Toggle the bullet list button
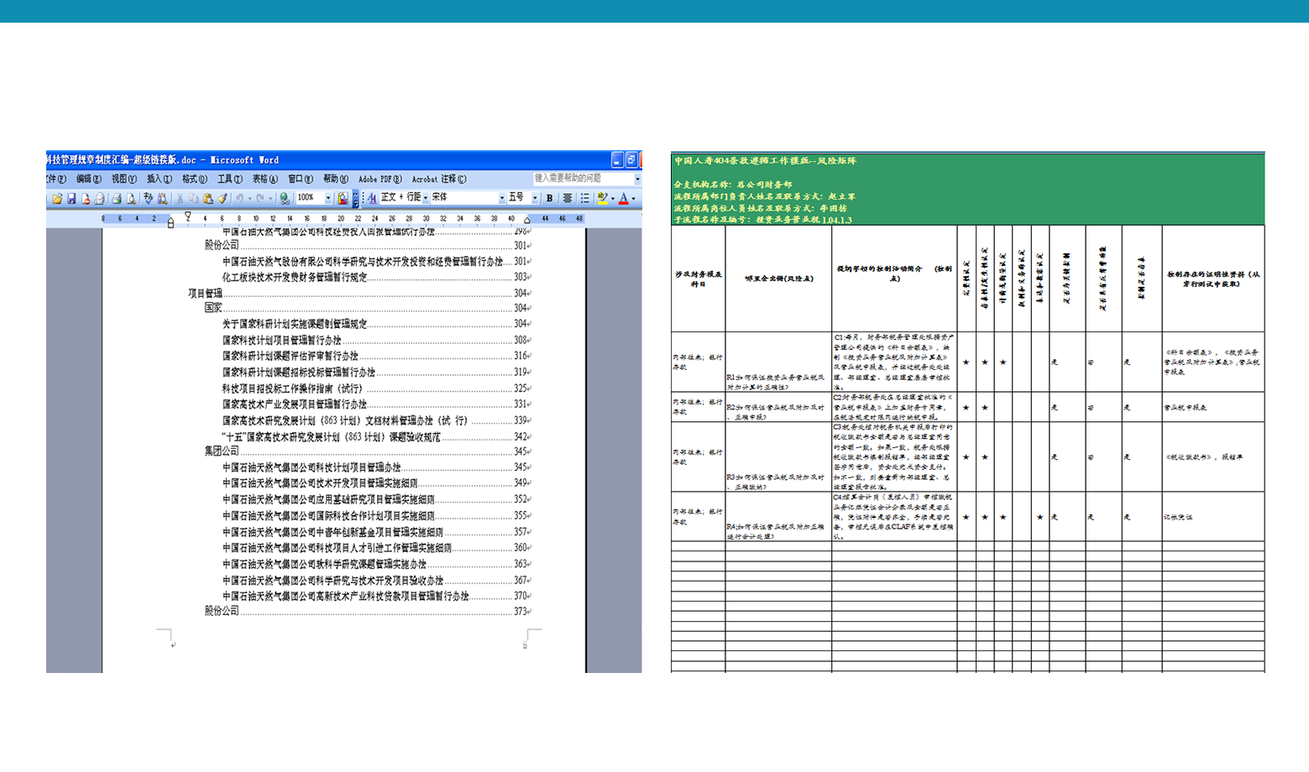 coord(584,199)
